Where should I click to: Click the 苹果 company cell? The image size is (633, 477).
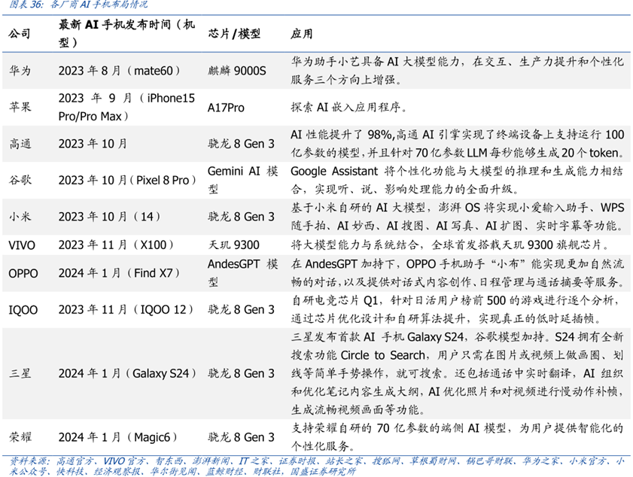[x=20, y=108]
